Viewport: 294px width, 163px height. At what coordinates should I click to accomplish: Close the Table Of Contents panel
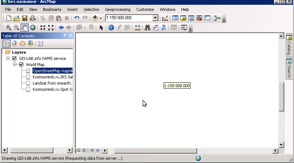pyautogui.click(x=70, y=36)
